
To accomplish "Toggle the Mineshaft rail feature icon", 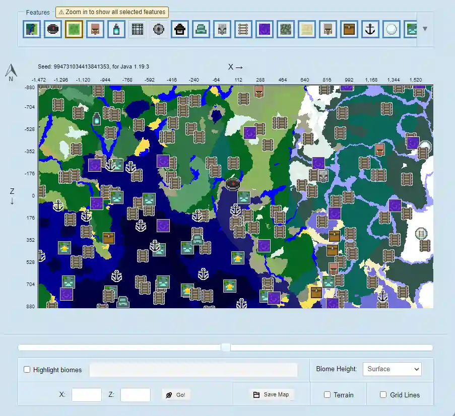I will (x=243, y=29).
